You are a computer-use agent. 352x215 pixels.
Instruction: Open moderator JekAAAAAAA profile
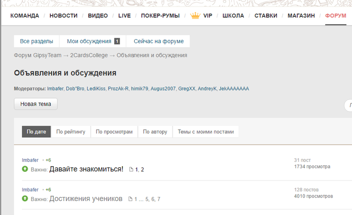tap(234, 88)
